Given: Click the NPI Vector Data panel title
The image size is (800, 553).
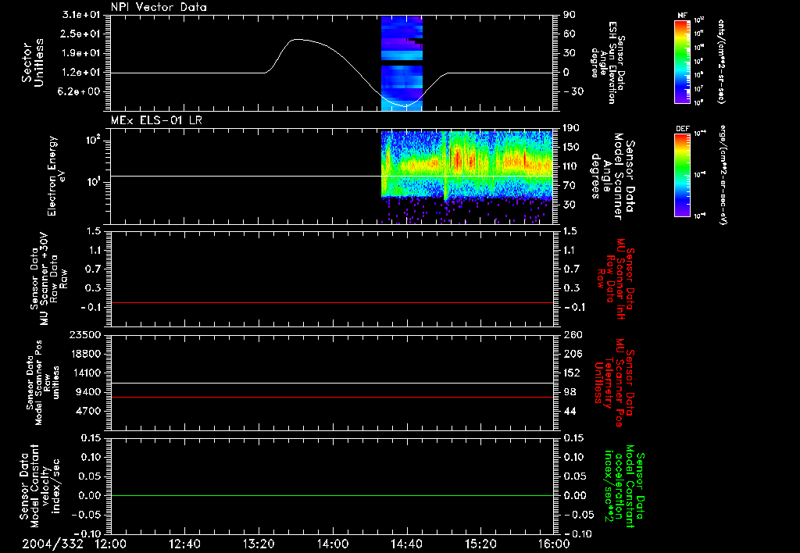Looking at the screenshot, I should pos(159,7).
